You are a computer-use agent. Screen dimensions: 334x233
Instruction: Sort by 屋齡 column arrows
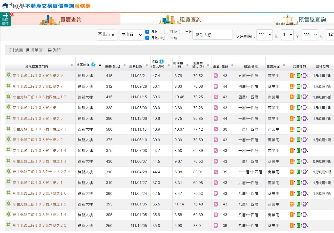232,65
